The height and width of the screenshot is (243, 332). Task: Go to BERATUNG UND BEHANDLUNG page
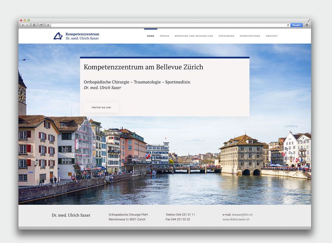pyautogui.click(x=194, y=36)
